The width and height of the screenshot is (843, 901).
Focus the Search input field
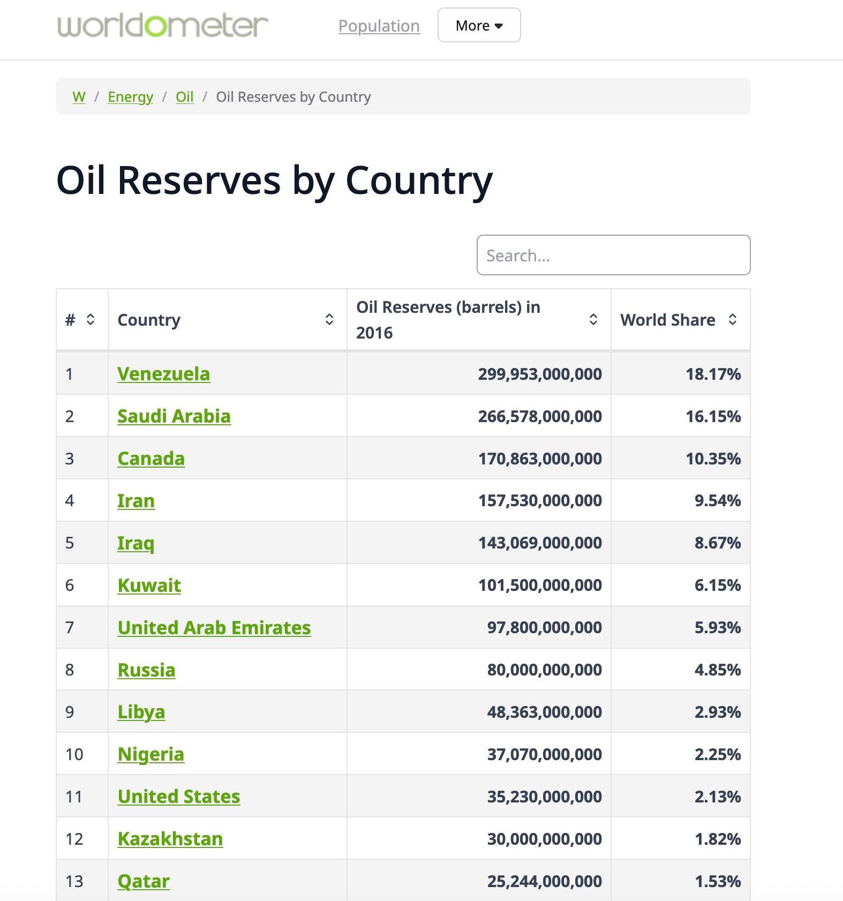pyautogui.click(x=613, y=256)
